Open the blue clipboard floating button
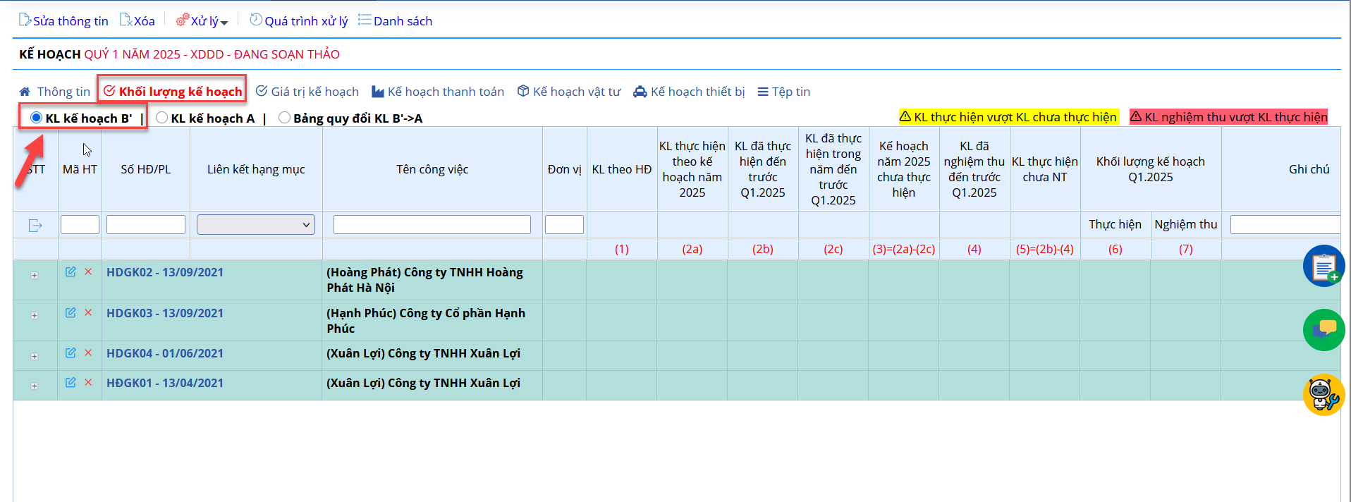Image resolution: width=1351 pixels, height=502 pixels. tap(1324, 266)
